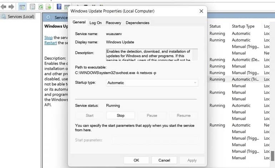This screenshot has width=275, height=168.
Task: Click Running in the Automatic (Tri... row
Action: click(x=217, y=79)
